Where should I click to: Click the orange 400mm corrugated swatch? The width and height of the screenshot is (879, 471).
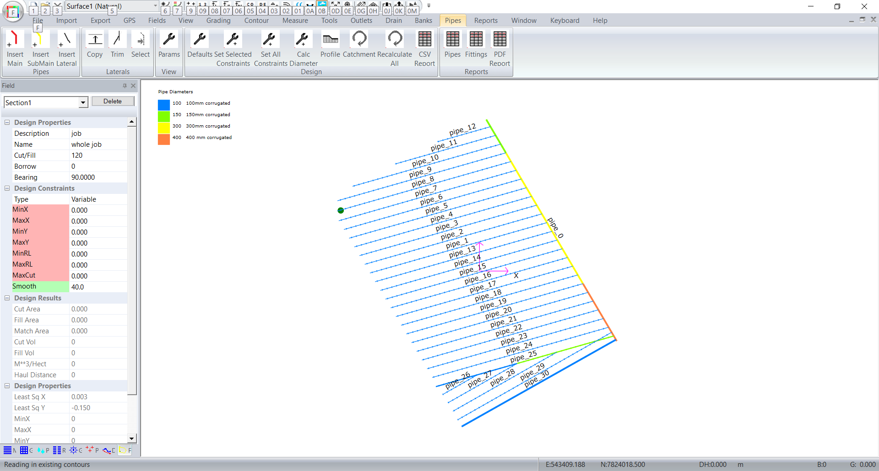point(163,139)
